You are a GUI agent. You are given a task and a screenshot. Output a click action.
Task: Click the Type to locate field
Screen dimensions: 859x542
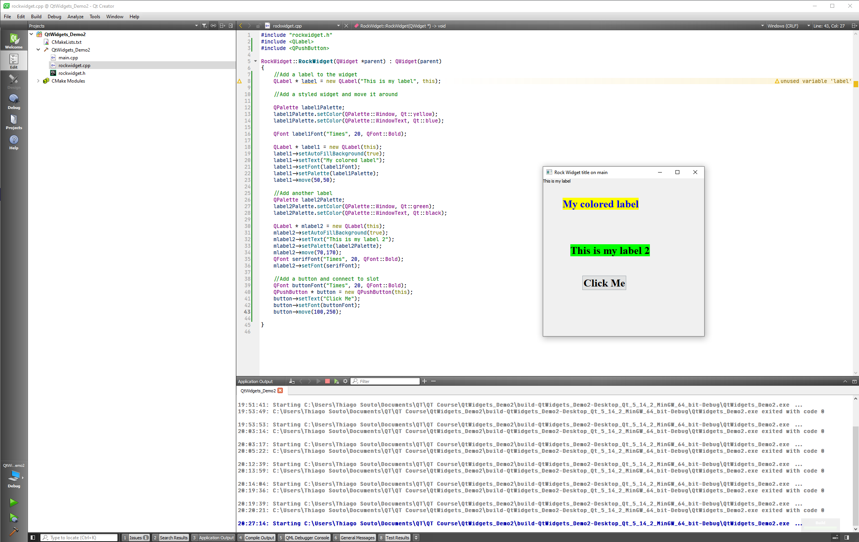pos(79,537)
